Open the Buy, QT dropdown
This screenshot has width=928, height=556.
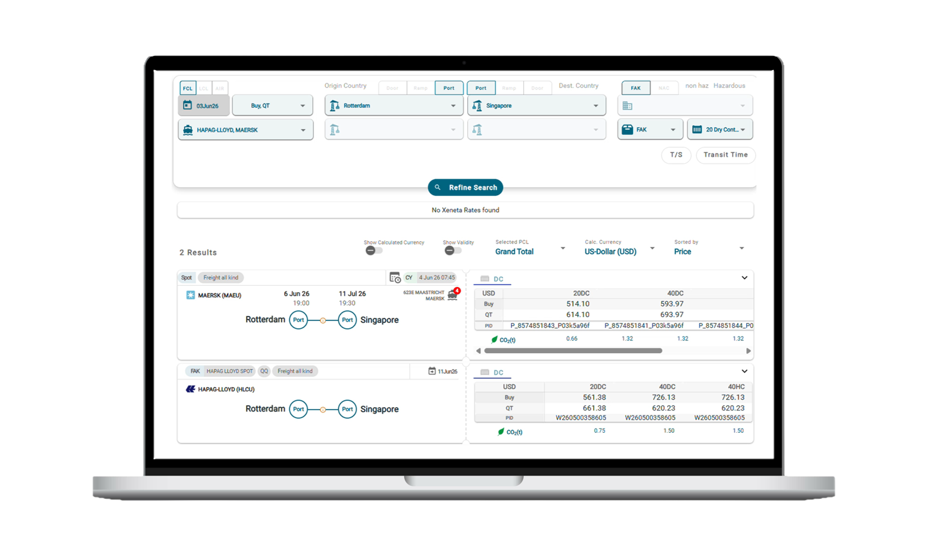point(272,105)
